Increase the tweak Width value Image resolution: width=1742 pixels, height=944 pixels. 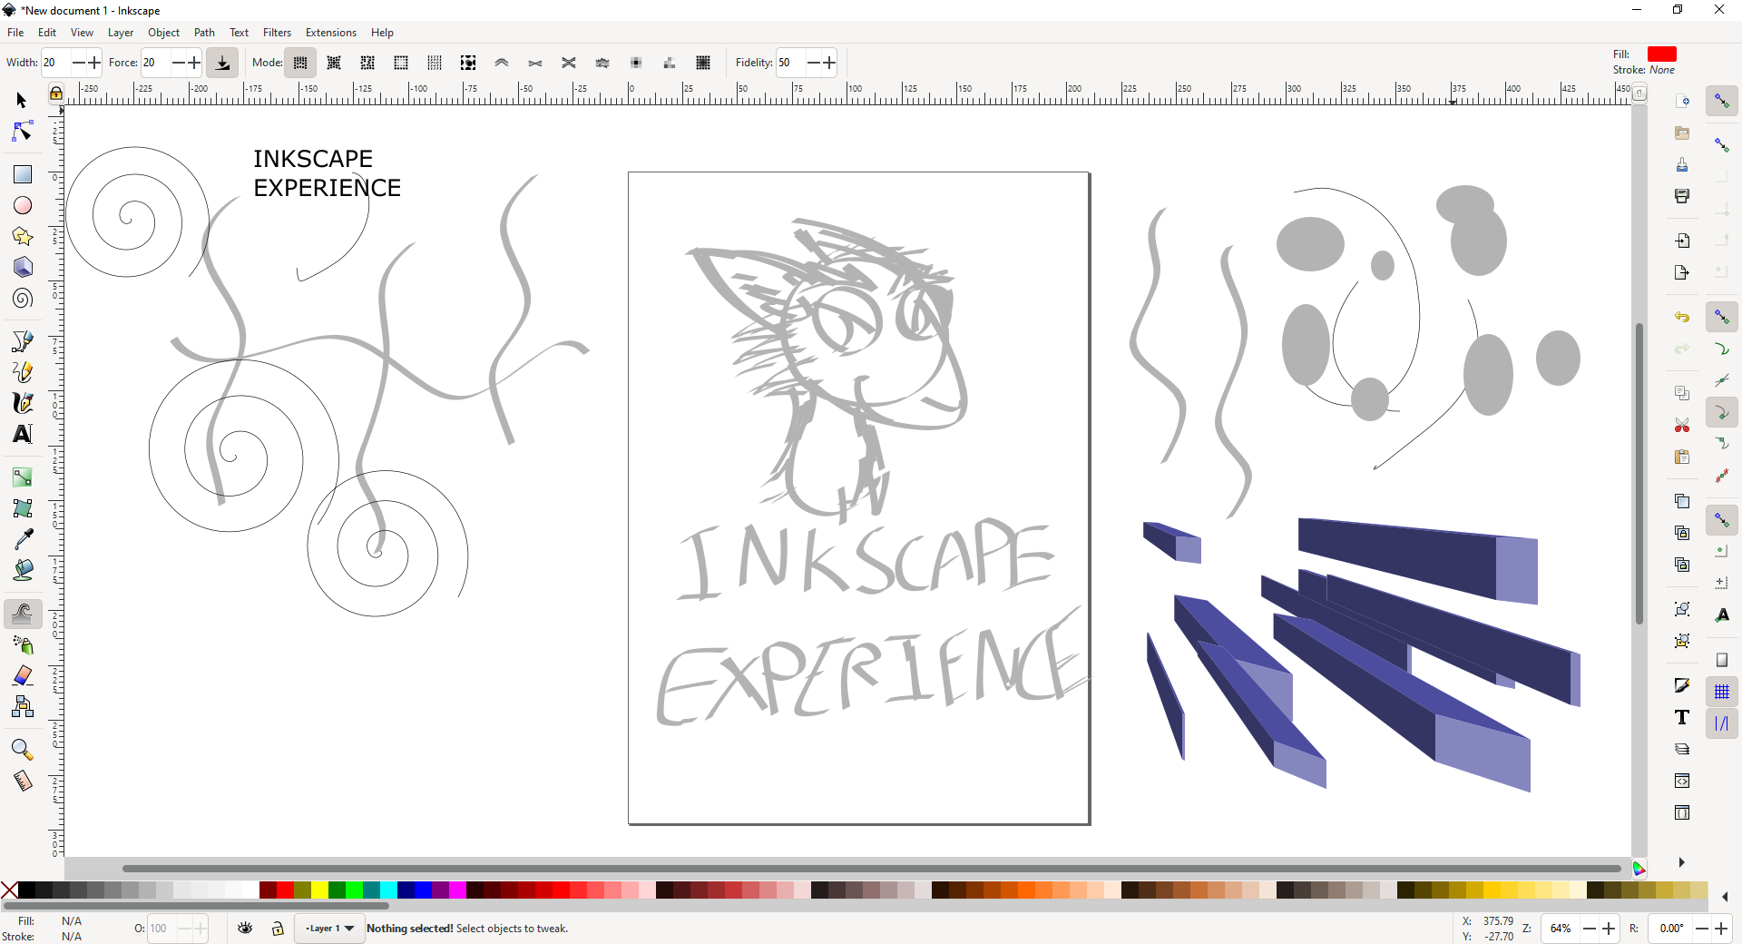[x=94, y=63]
